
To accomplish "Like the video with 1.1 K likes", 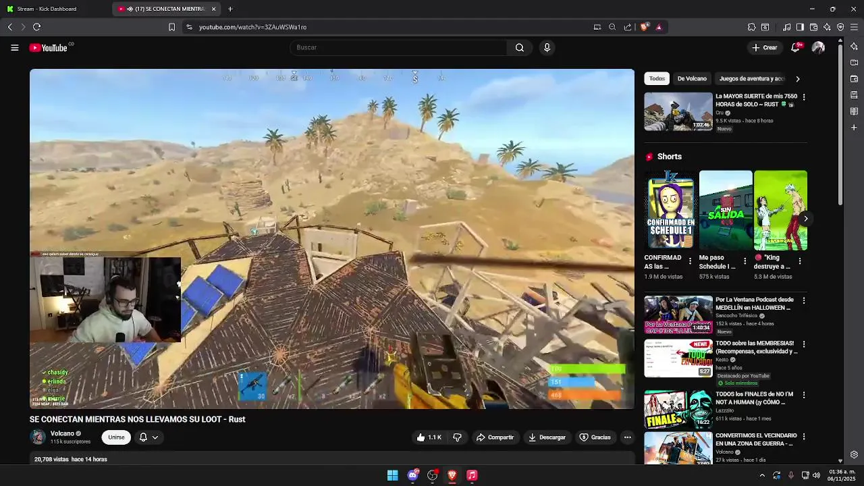I will [x=429, y=437].
